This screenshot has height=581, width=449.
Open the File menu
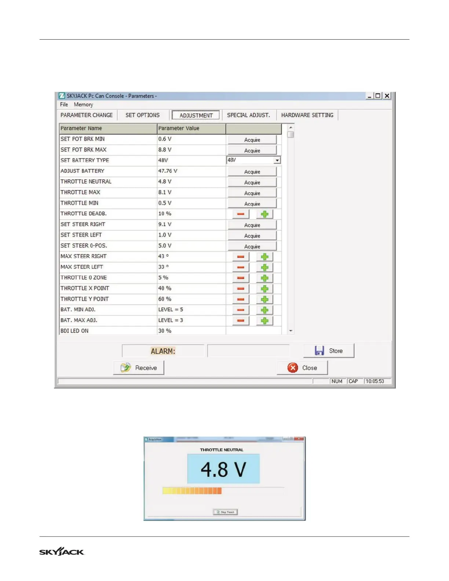pos(64,105)
